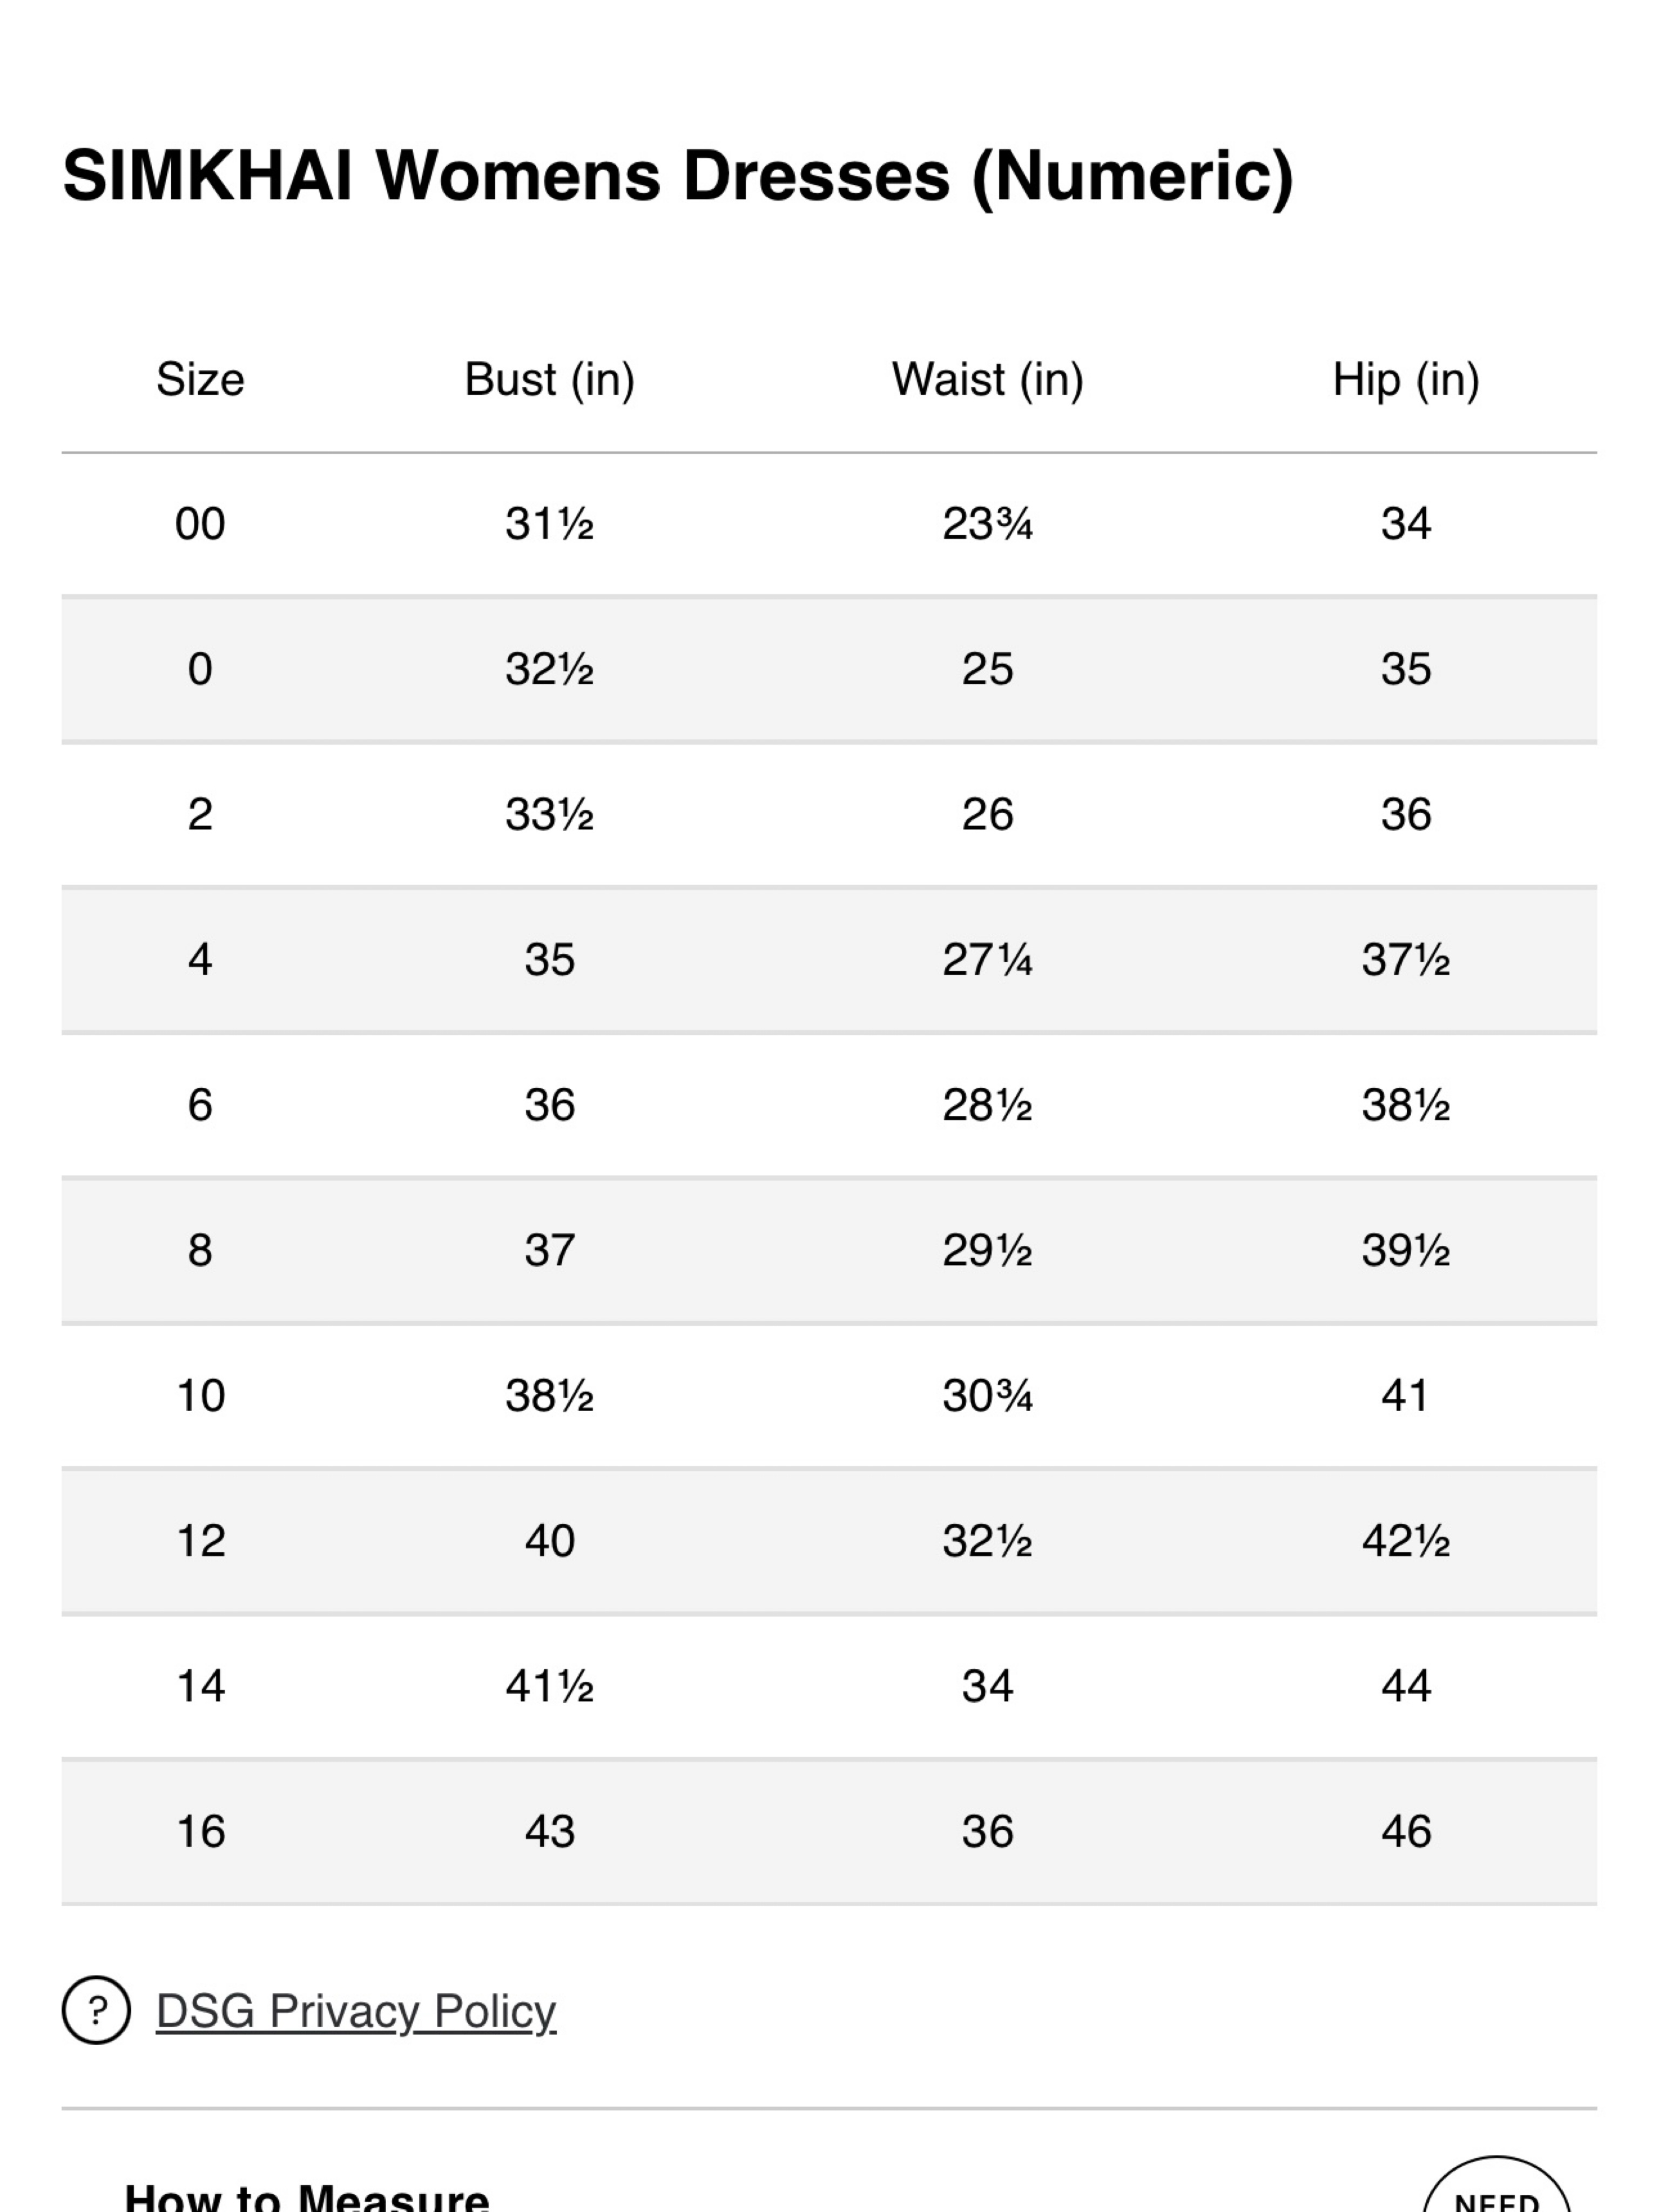Screen dimensions: 1659x2212
Task: Click the size 00 row label
Action: pos(200,524)
